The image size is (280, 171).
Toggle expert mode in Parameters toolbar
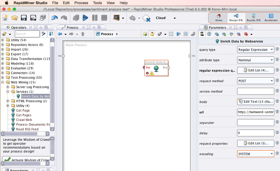pyautogui.click(x=202, y=34)
